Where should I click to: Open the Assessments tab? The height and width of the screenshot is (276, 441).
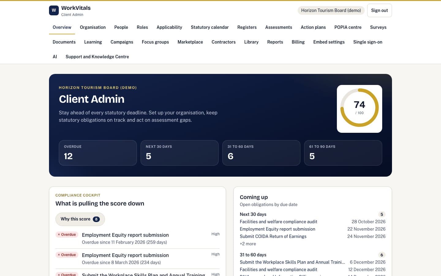pyautogui.click(x=279, y=27)
